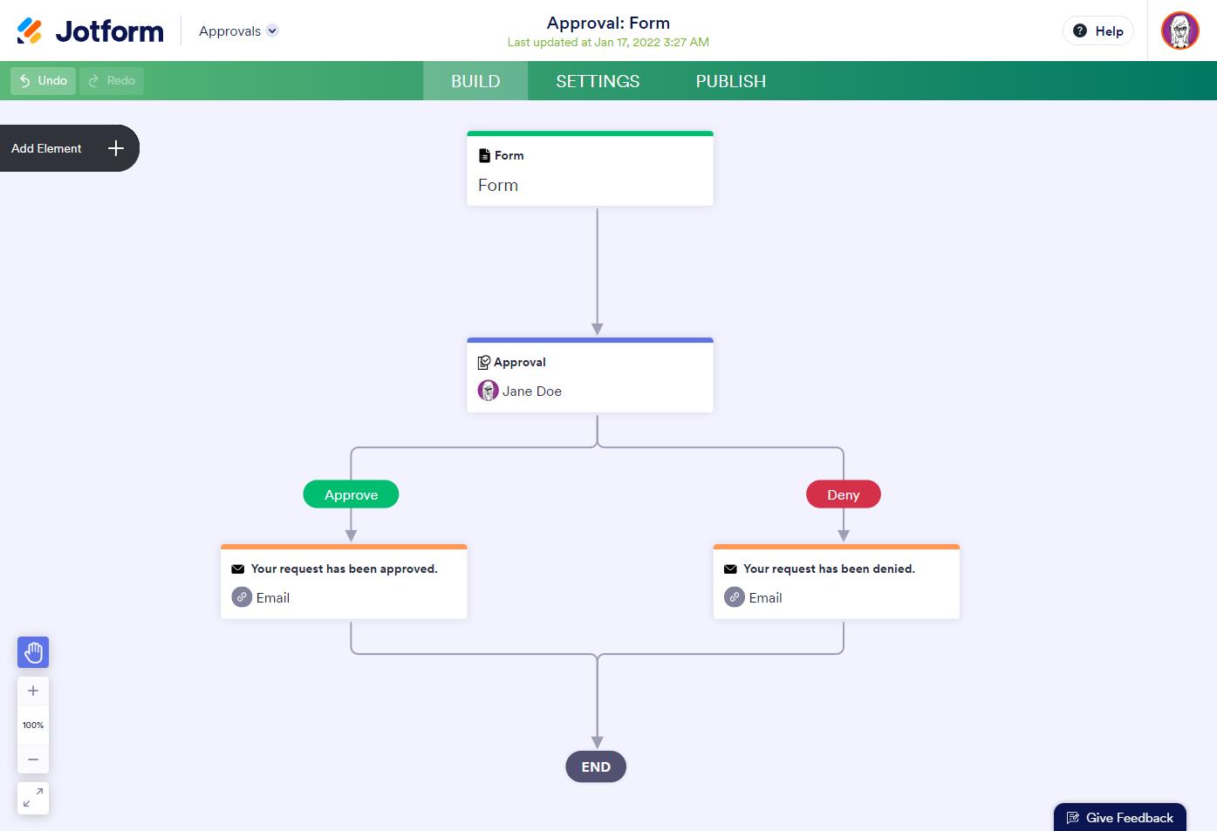
Task: Click the link icon on approved email
Action: (242, 597)
